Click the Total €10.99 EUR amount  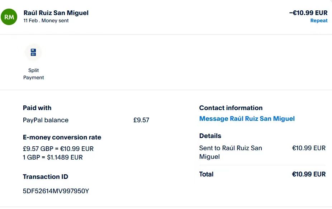[x=309, y=174]
